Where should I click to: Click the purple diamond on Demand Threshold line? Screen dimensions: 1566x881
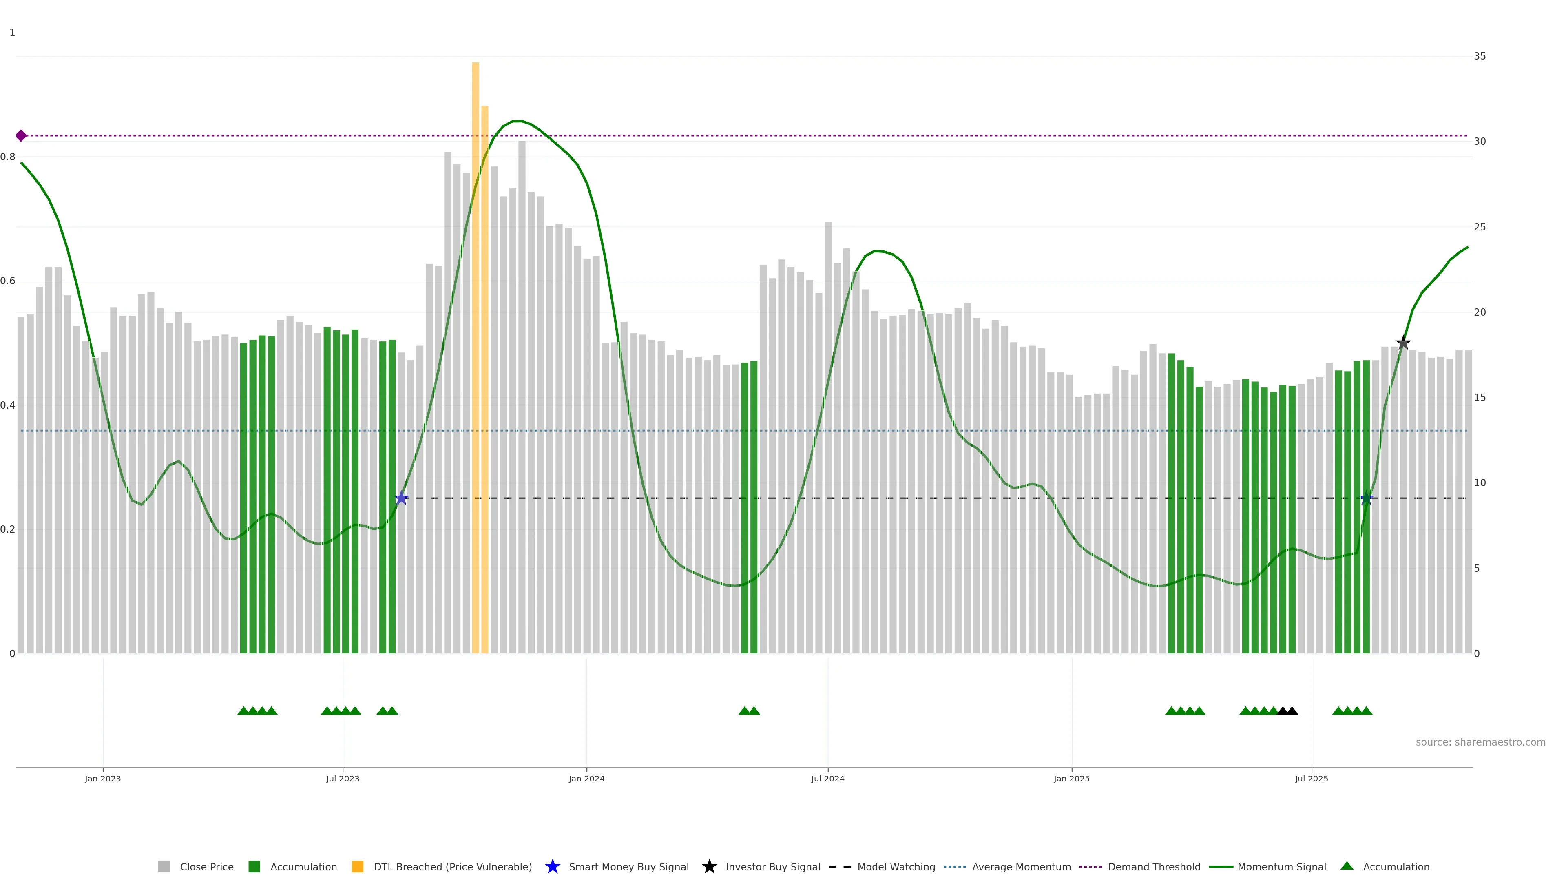pos(21,135)
